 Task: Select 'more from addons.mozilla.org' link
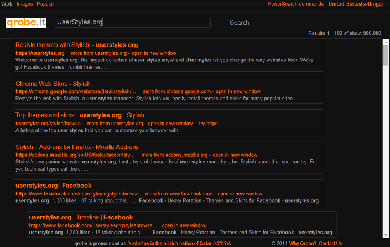[x=174, y=155]
